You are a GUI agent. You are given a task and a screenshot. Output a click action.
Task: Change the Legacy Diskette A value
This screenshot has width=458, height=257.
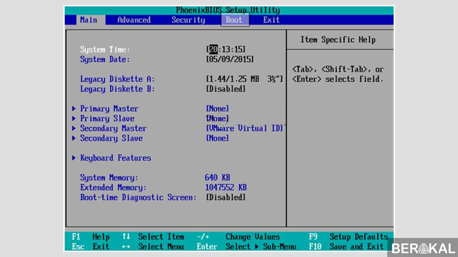(x=244, y=79)
